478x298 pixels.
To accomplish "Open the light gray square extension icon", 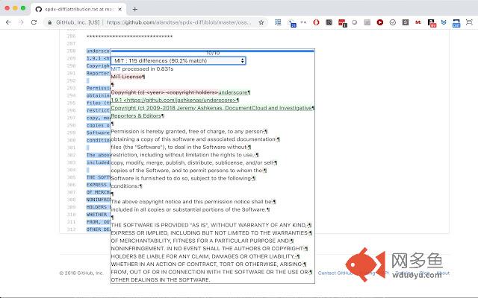I will (367, 22).
